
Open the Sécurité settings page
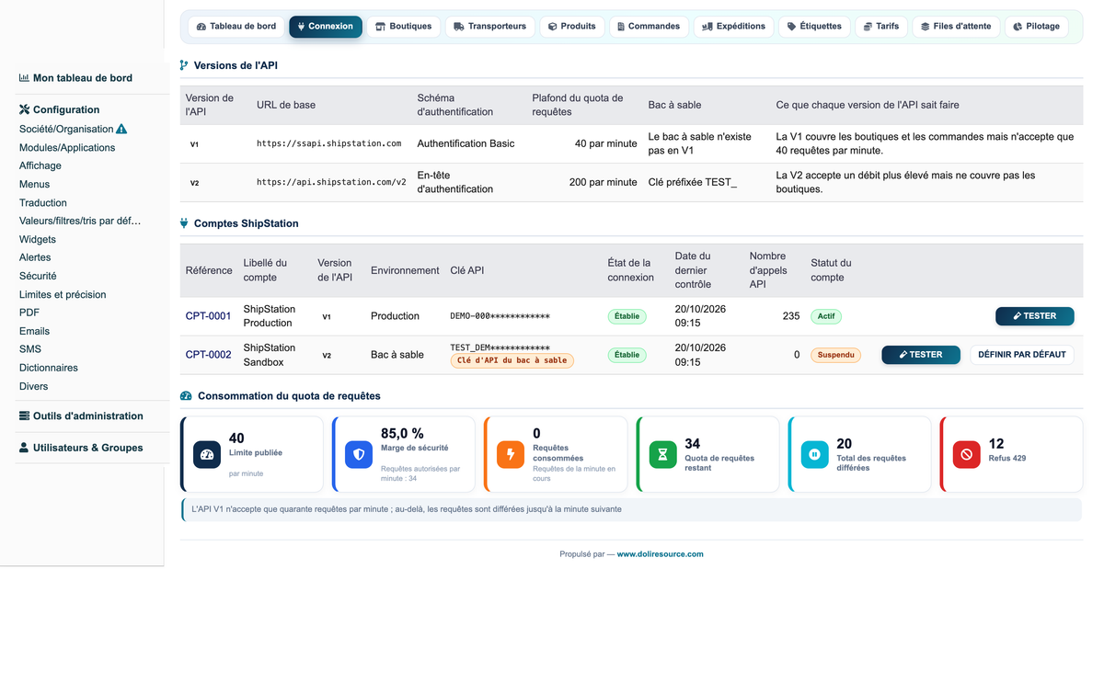pos(38,276)
